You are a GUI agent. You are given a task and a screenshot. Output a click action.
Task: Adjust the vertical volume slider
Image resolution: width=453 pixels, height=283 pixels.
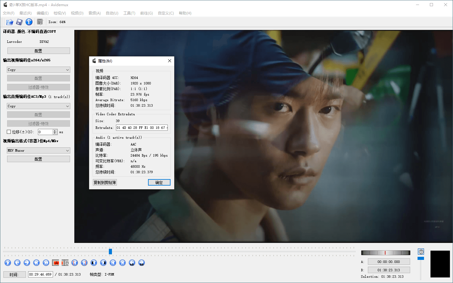point(421,258)
